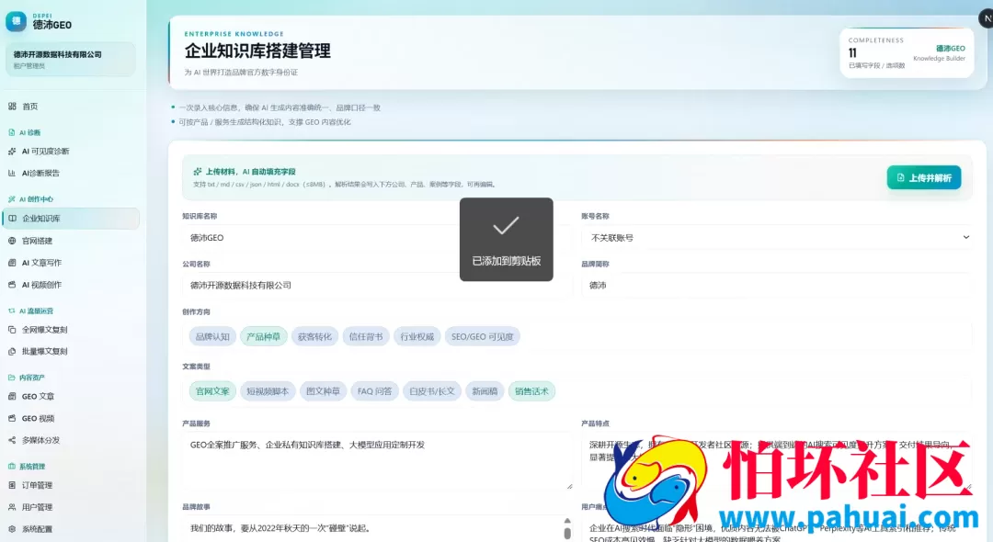Toggle the 获客转化 direction tag
993x542 pixels.
314,336
